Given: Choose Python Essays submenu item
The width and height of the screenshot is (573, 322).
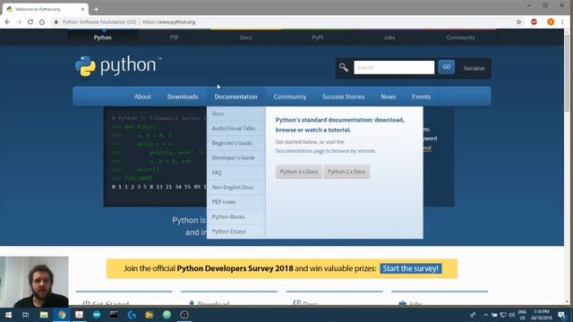Looking at the screenshot, I should pyautogui.click(x=236, y=232).
